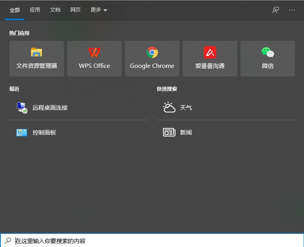Open recent item 远程桌面连接
Image resolution: width=304 pixels, height=247 pixels.
pyautogui.click(x=78, y=108)
